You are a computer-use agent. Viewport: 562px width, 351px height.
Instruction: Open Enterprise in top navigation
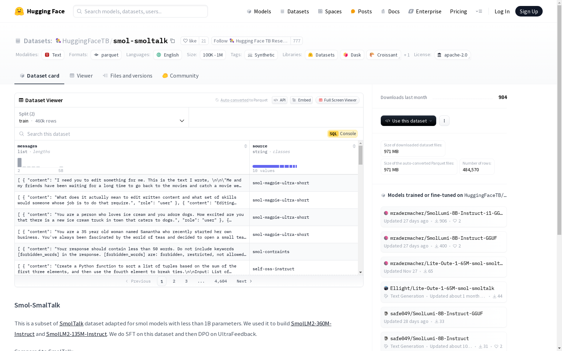425,11
